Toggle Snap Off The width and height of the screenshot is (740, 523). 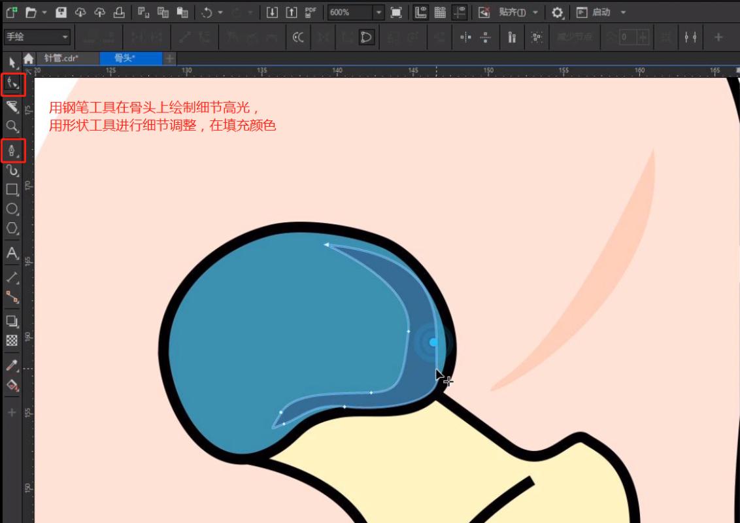[484, 12]
